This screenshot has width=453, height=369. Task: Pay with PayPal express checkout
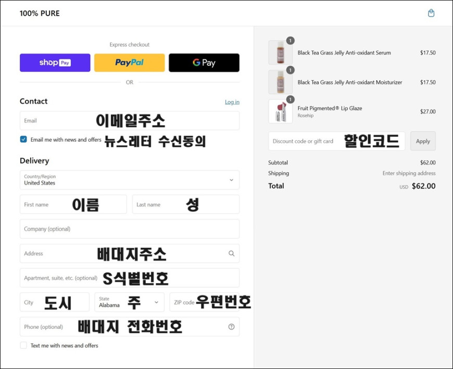130,63
